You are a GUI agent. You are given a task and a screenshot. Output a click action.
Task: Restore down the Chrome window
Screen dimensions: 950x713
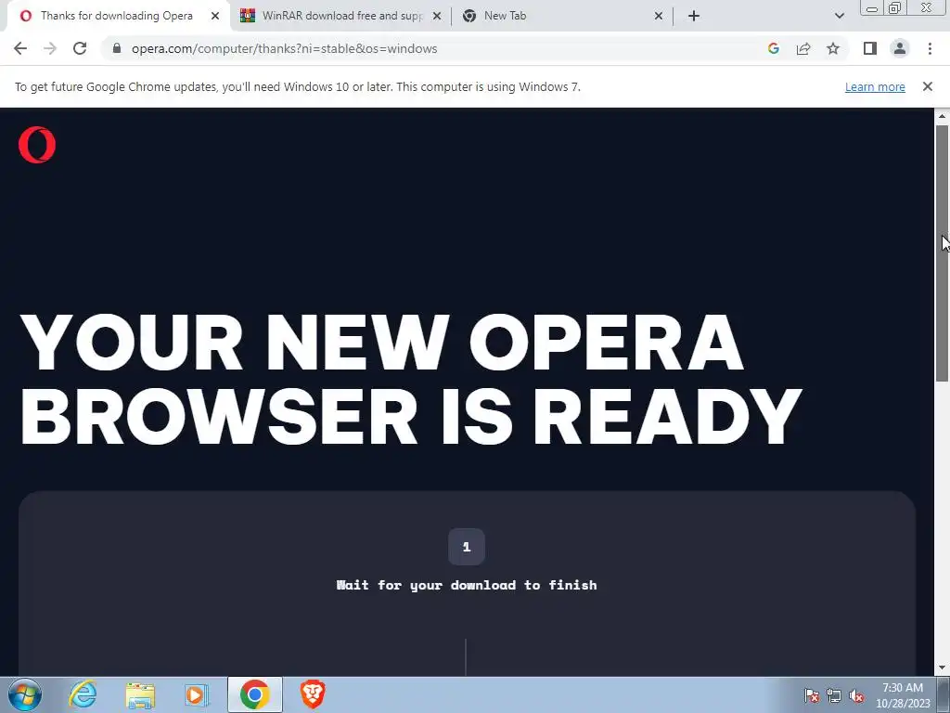[894, 8]
